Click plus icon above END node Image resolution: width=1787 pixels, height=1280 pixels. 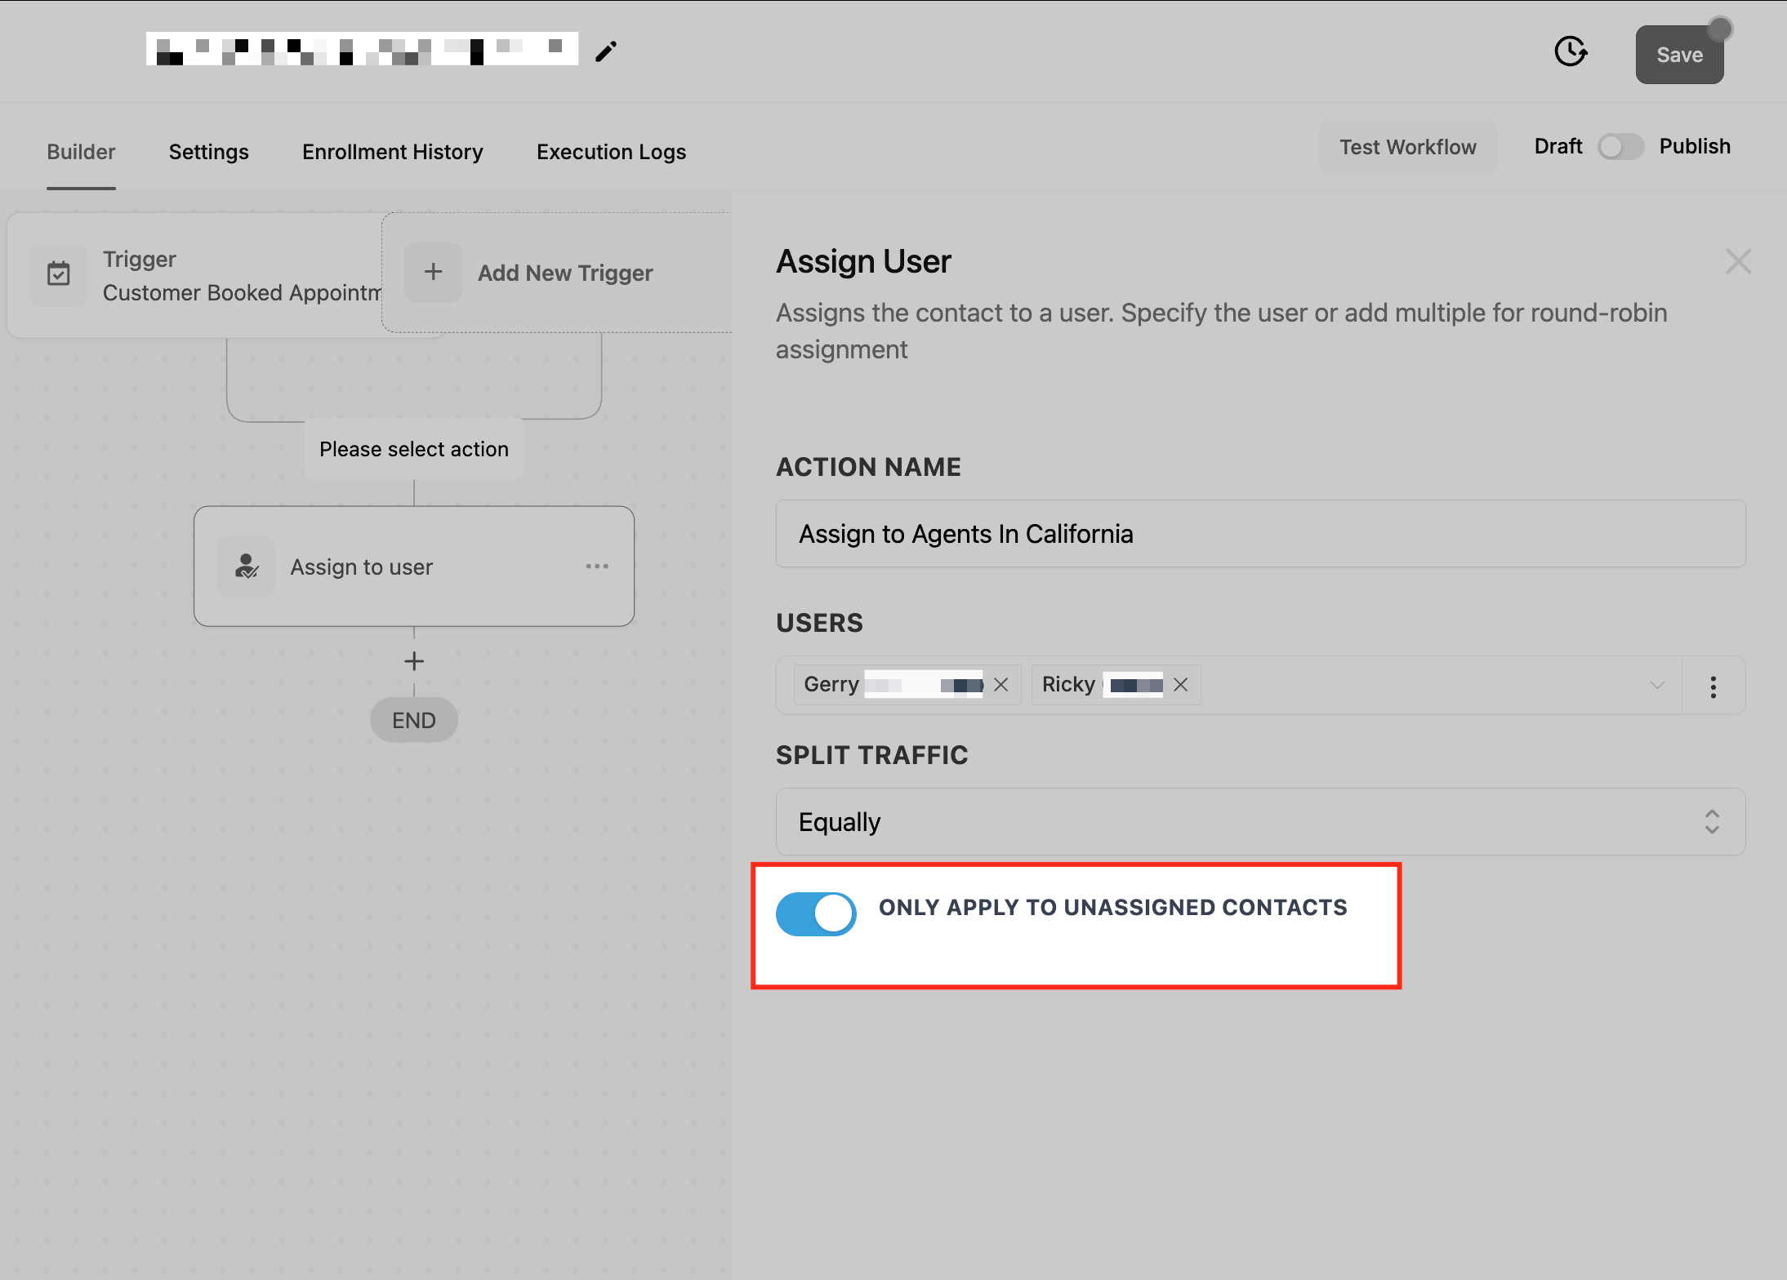tap(414, 661)
